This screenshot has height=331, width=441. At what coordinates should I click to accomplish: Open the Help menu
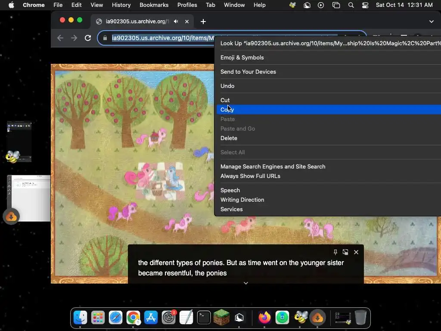click(x=259, y=5)
